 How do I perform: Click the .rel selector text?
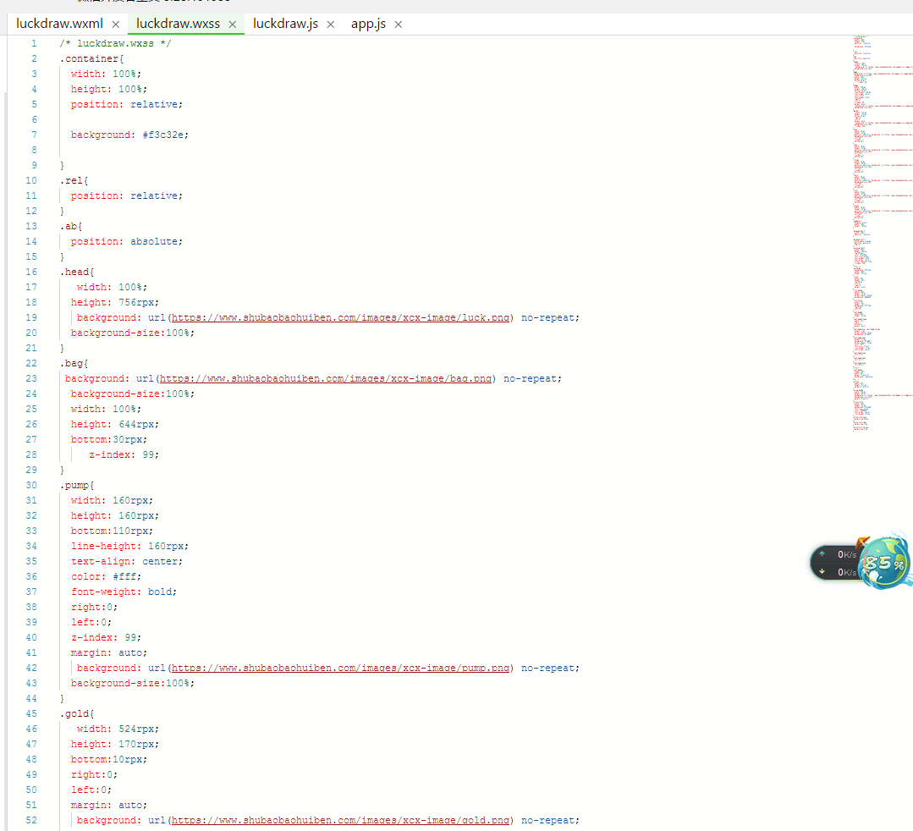tap(74, 180)
